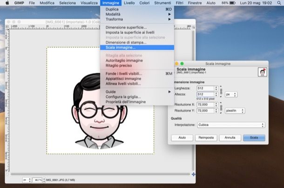284x188 pixels.
Task: Open the GIMP application menu
Action: point(19,3)
